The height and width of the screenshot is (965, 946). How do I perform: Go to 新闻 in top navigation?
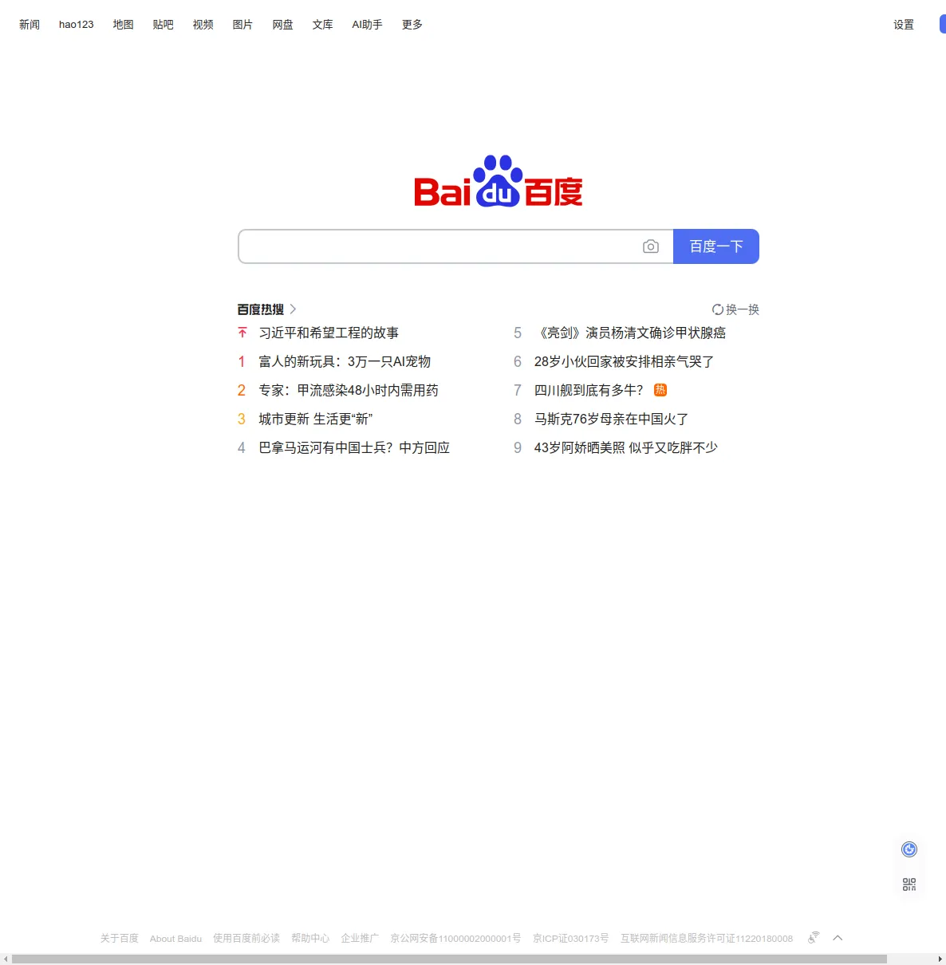pyautogui.click(x=30, y=25)
